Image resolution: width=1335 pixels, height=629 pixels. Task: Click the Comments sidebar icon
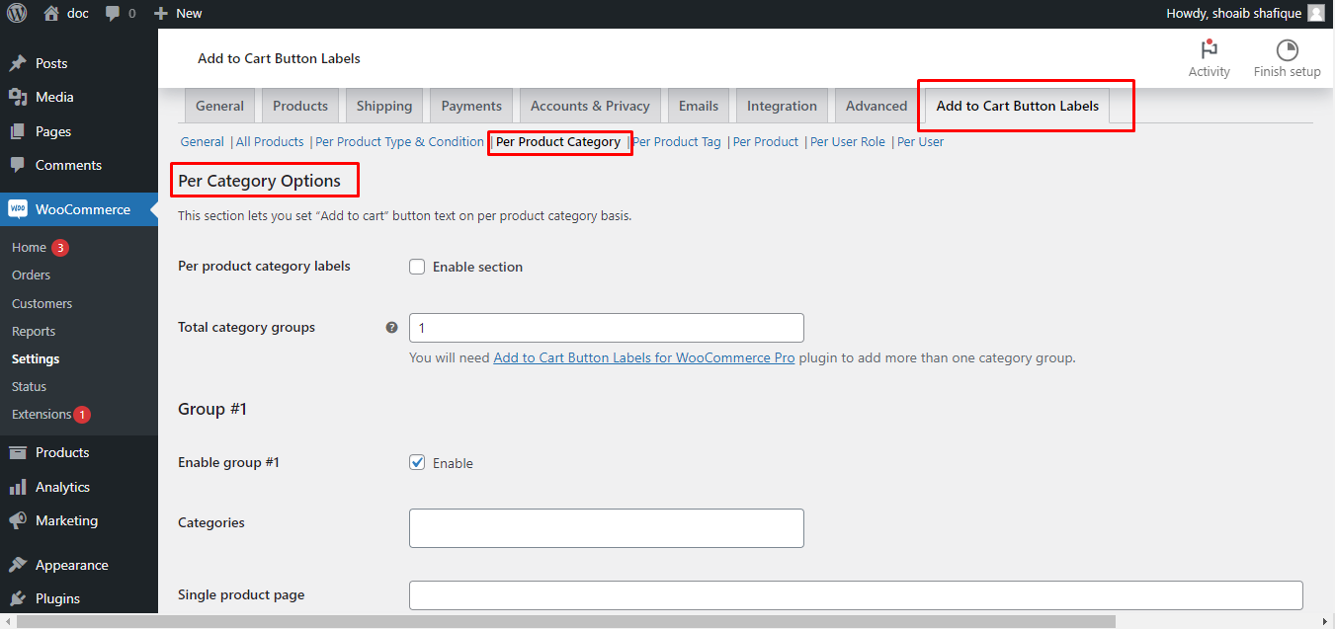pos(18,165)
